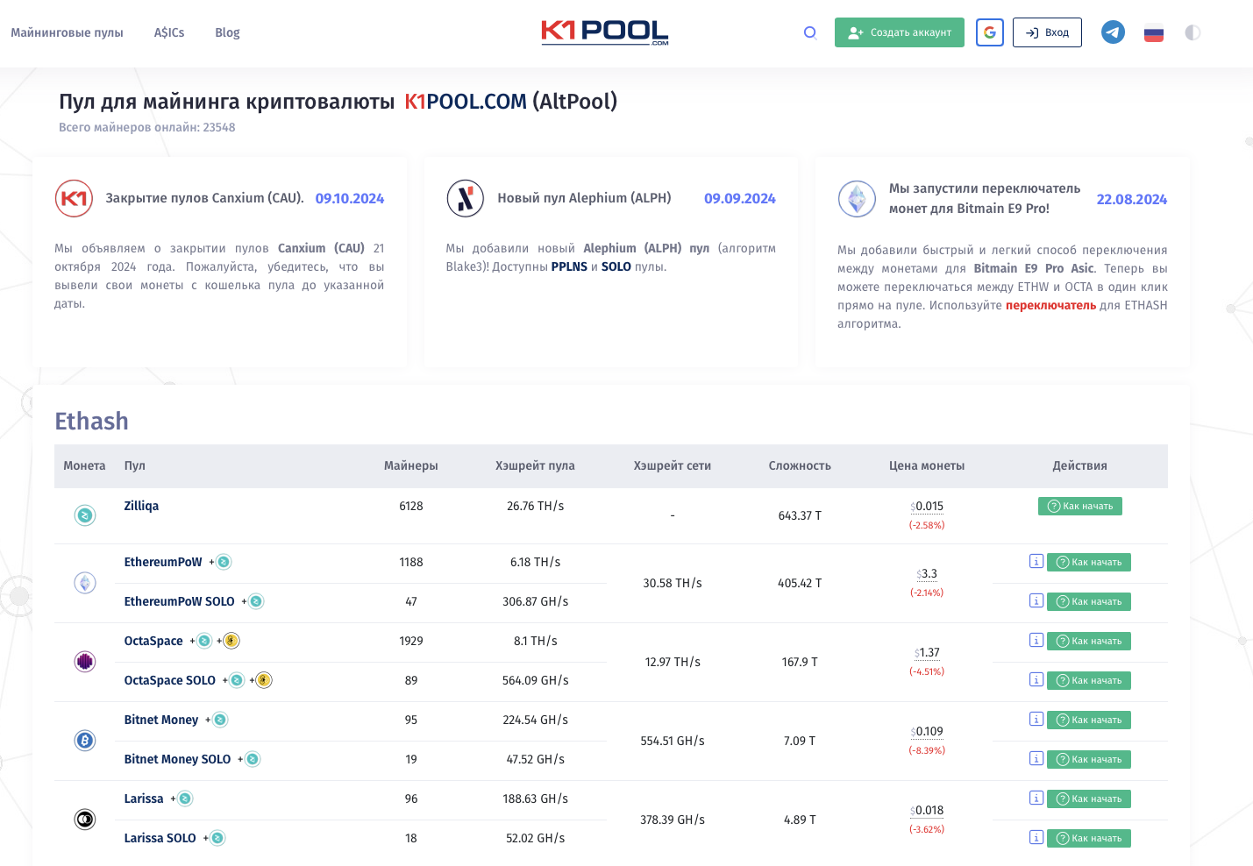The image size is (1253, 866).
Task: Open the EthereumPoW SOLO pool link
Action: click(x=179, y=601)
